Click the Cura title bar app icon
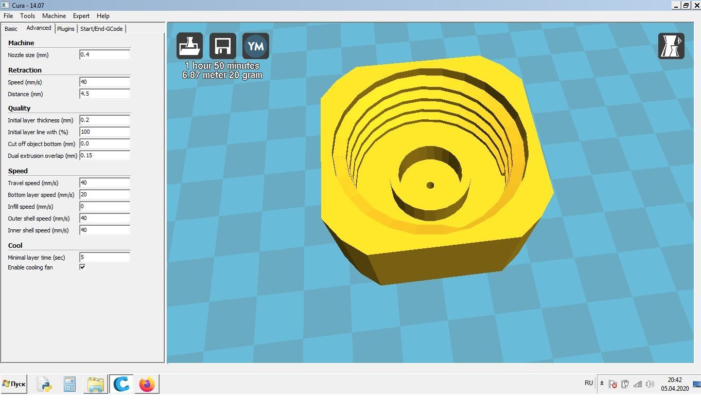This screenshot has width=701, height=400. (x=5, y=5)
